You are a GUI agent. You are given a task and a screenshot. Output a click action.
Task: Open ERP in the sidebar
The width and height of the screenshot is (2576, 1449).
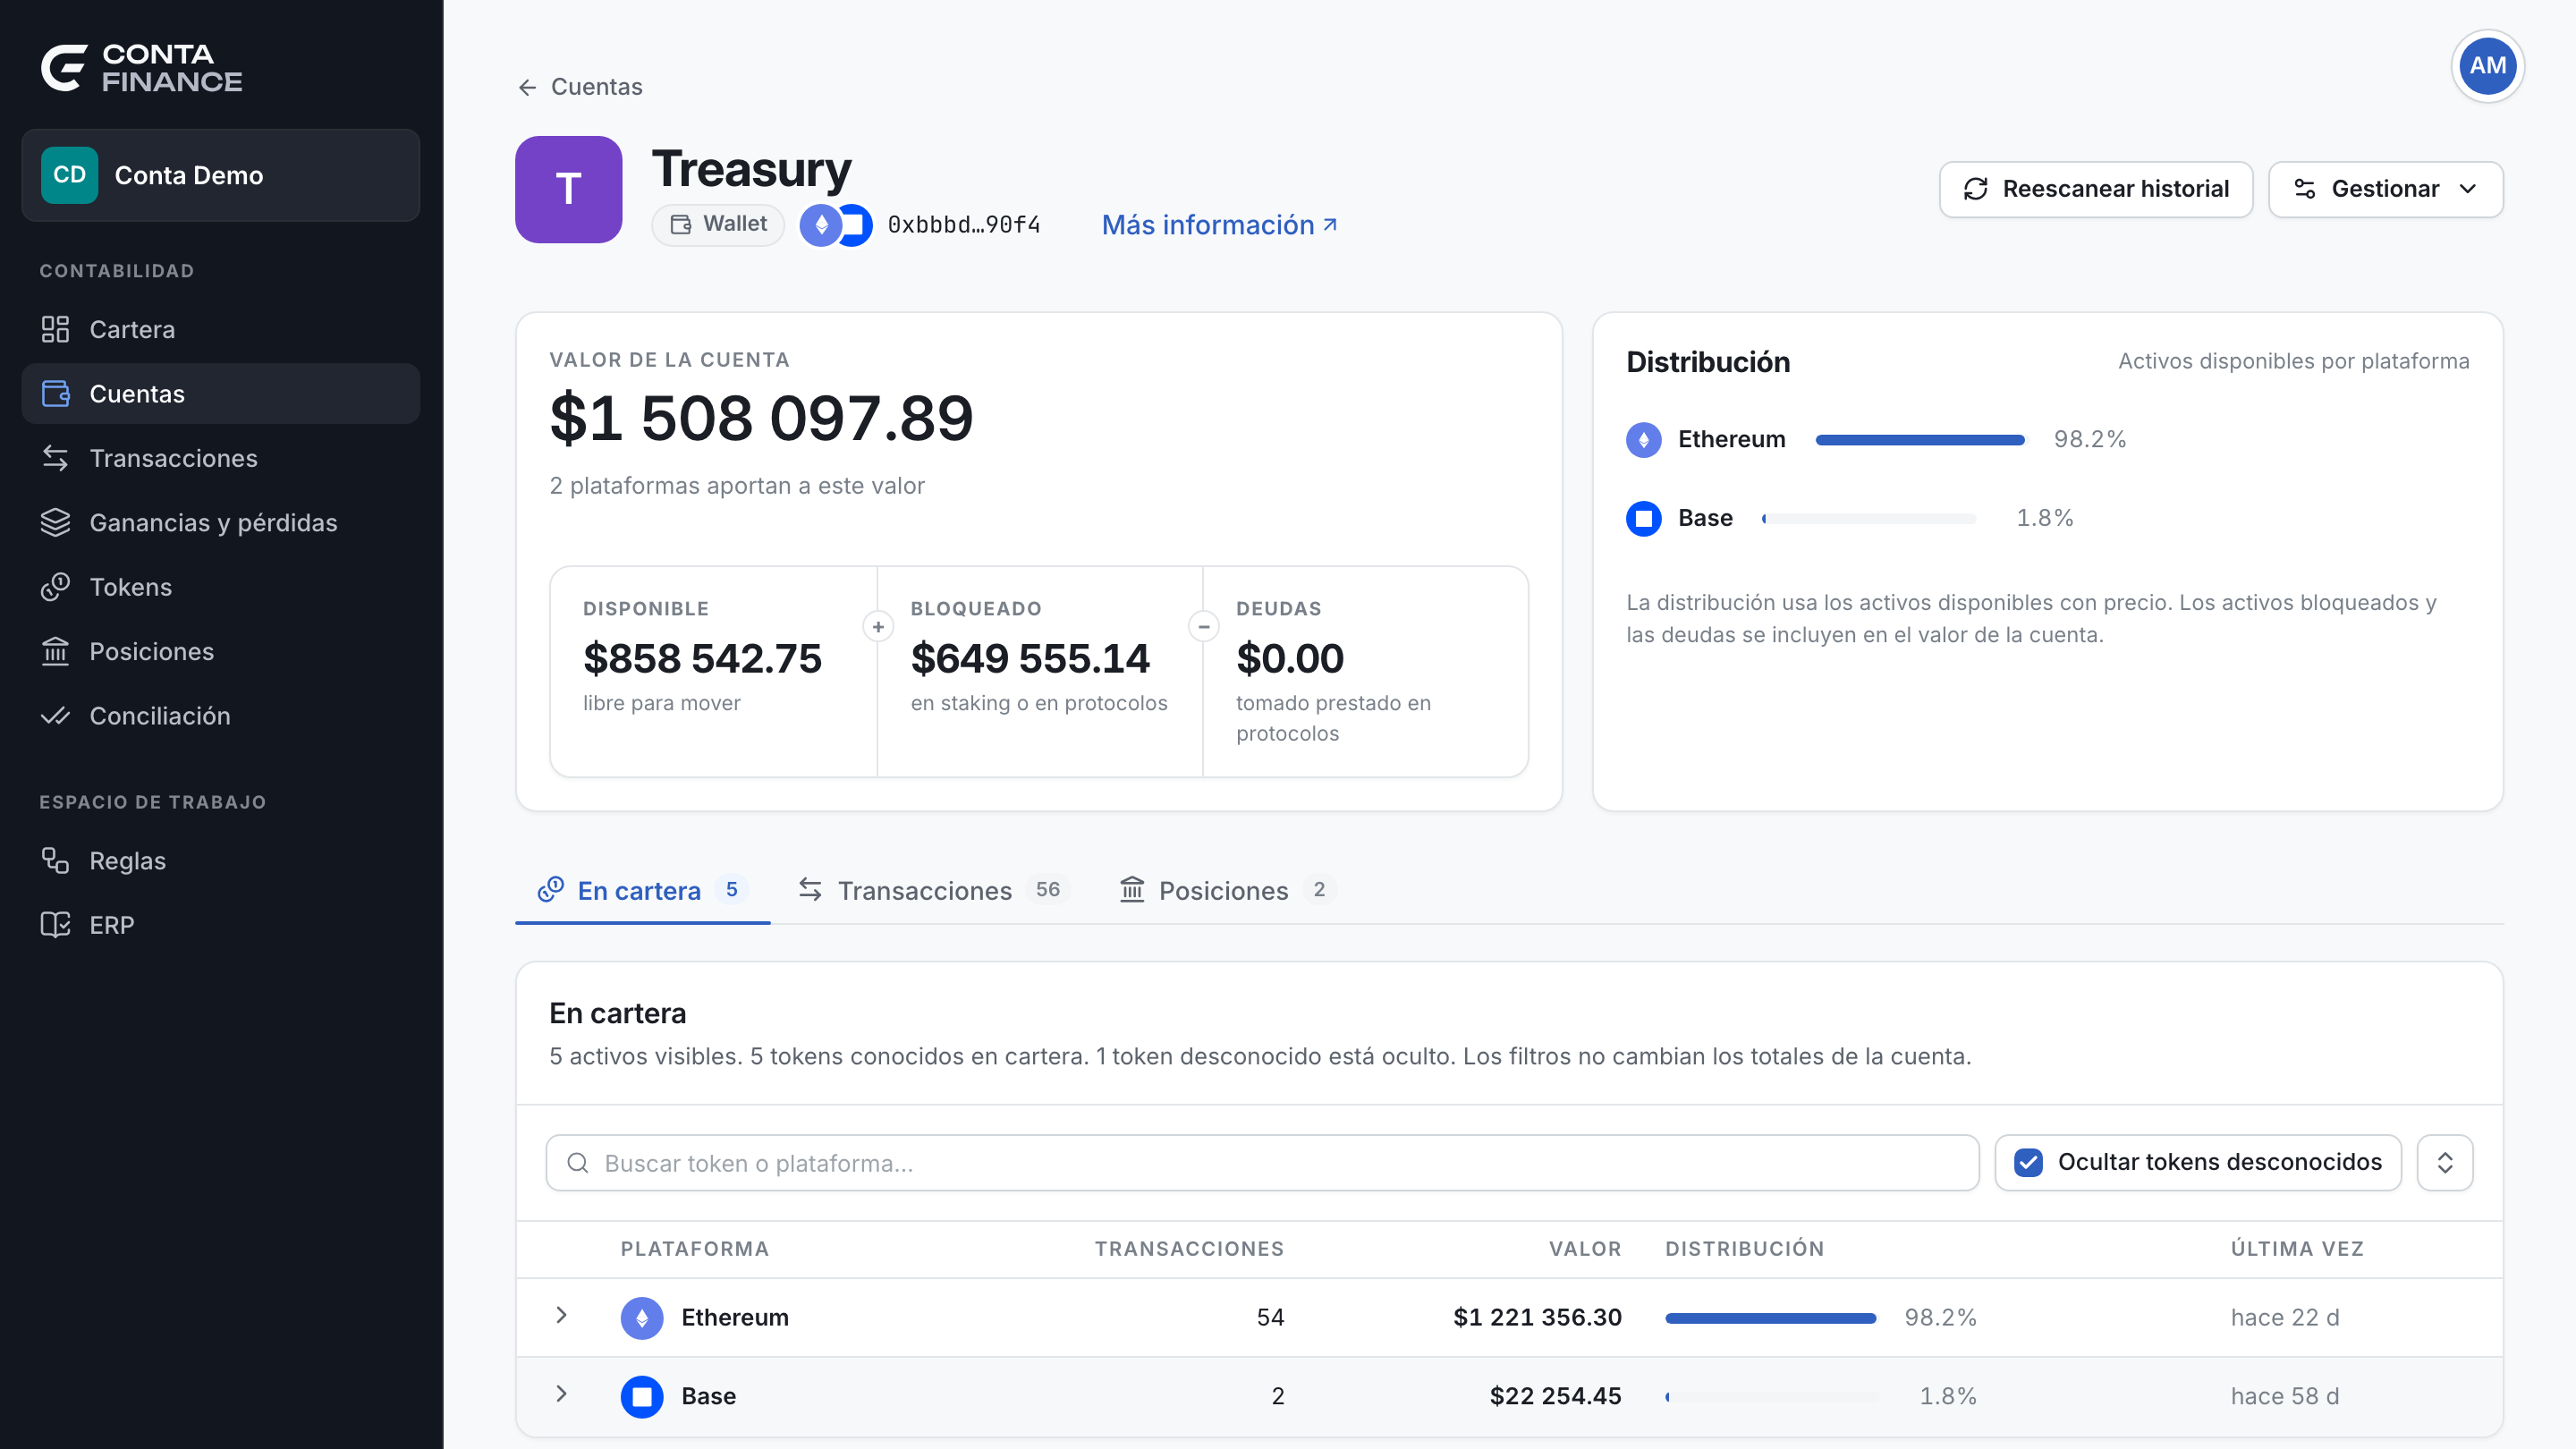coord(220,925)
